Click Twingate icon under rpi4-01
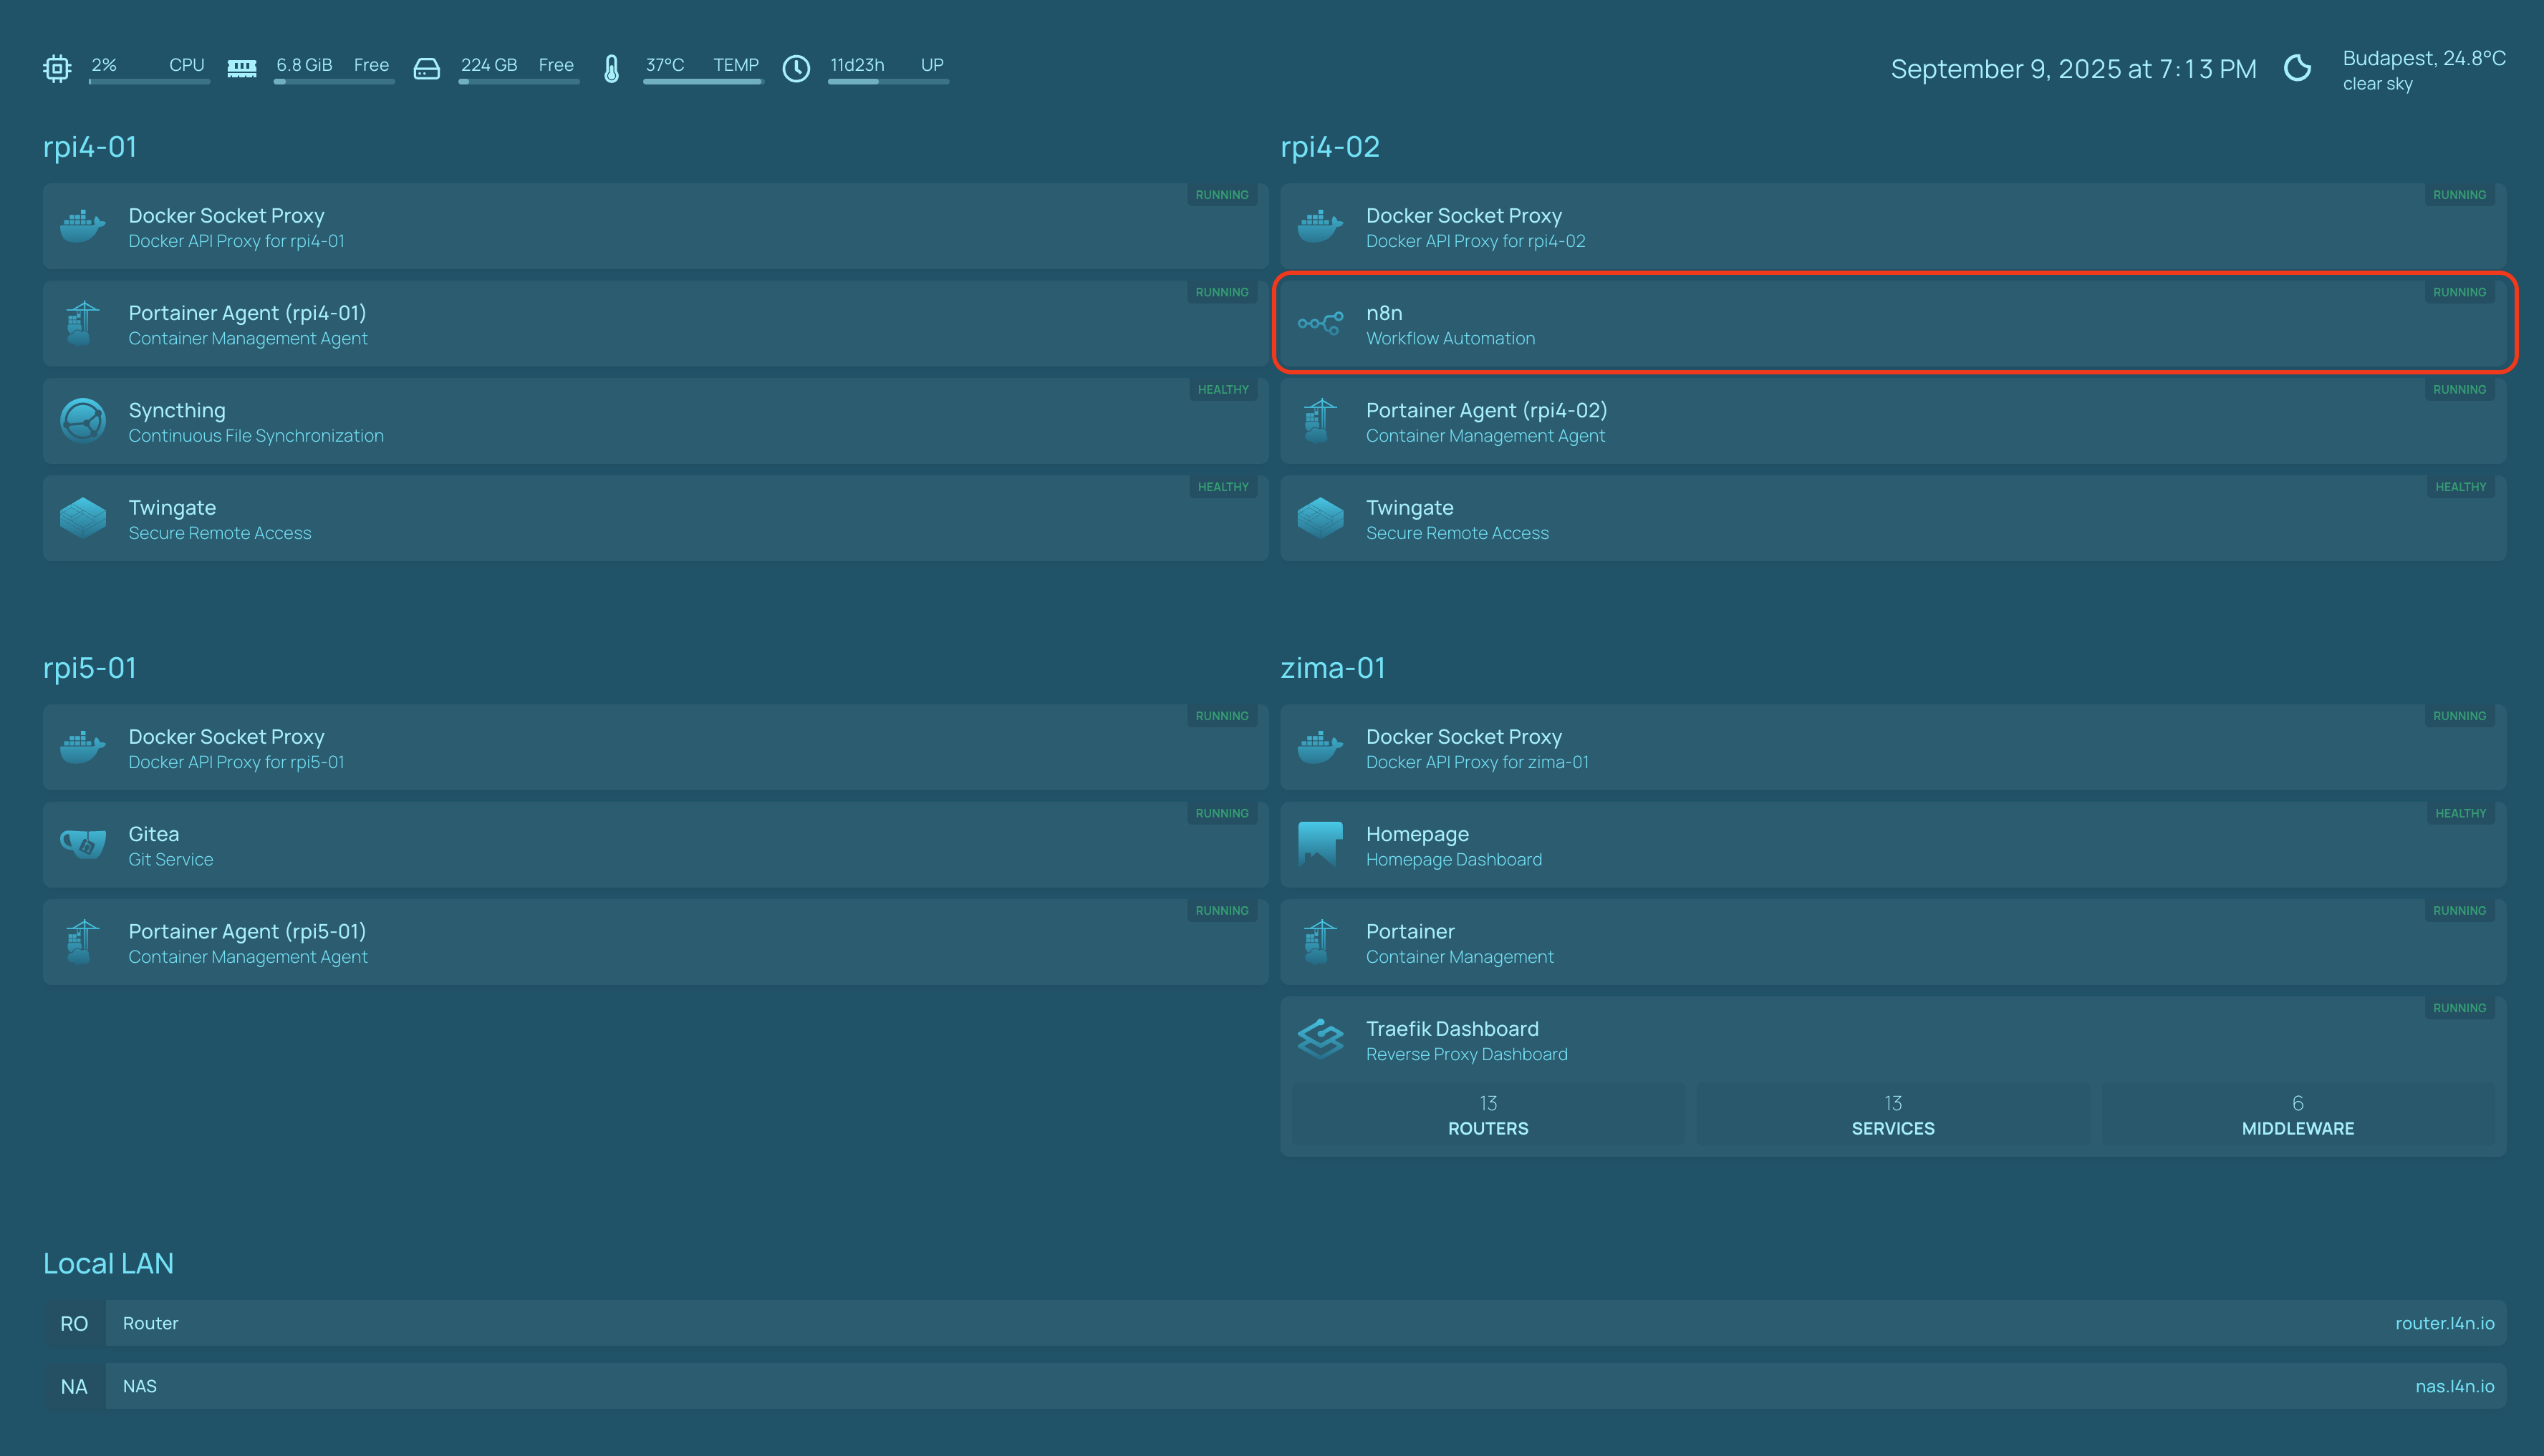The height and width of the screenshot is (1456, 2544). point(83,518)
